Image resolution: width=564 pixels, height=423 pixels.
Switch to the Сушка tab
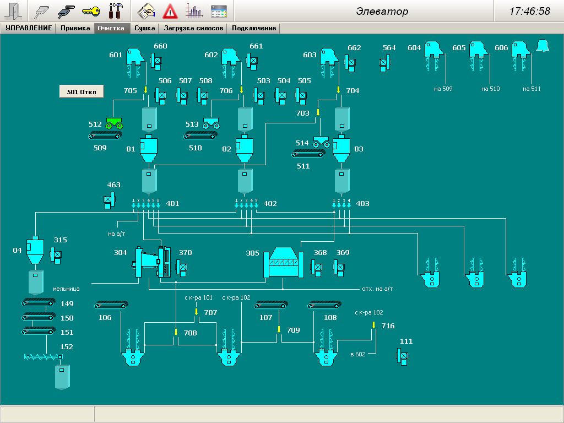(x=144, y=28)
